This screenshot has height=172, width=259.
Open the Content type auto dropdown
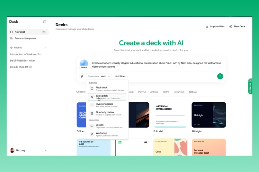[x=99, y=76]
